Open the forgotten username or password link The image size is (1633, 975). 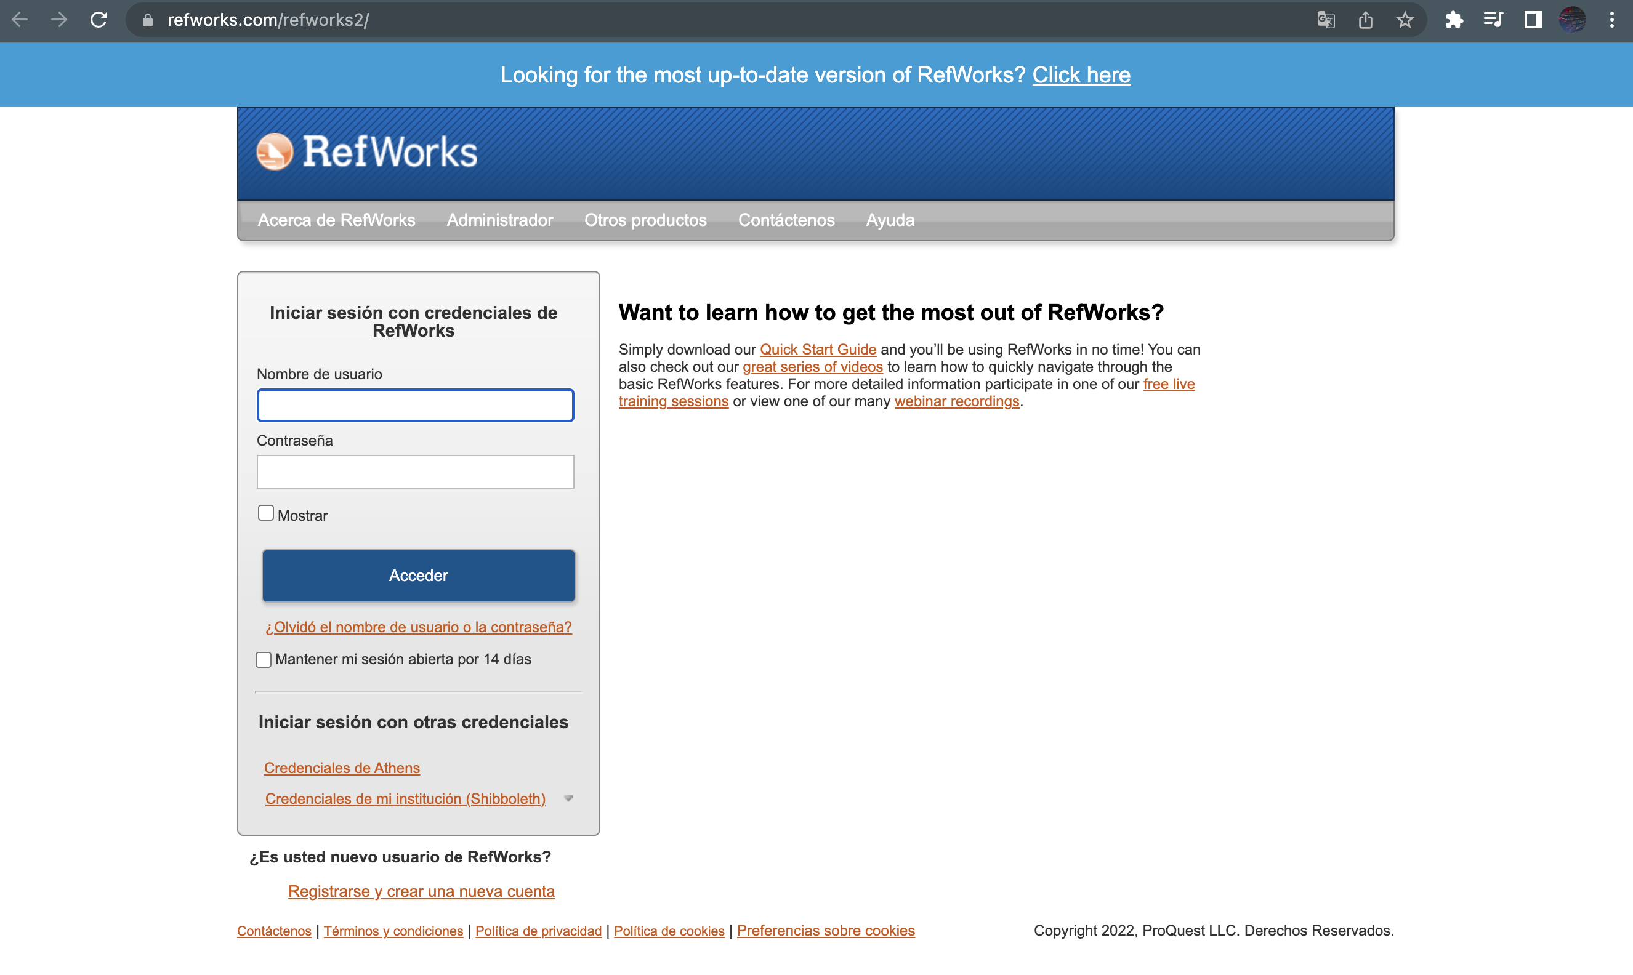click(419, 627)
